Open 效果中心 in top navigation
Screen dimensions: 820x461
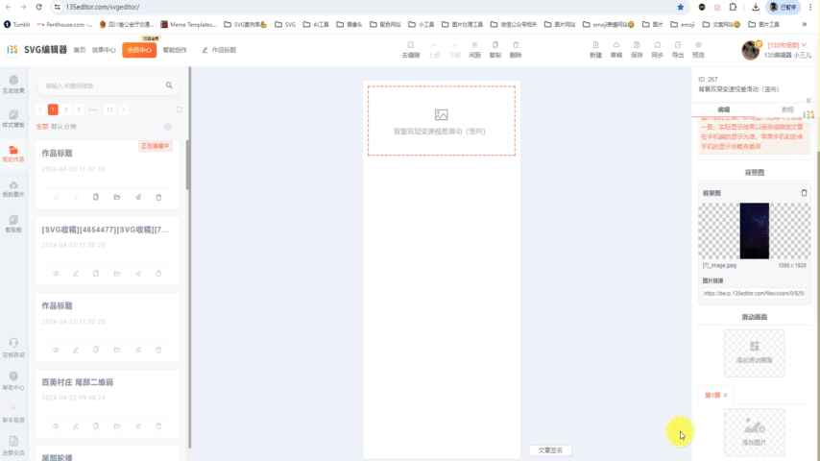[x=104, y=50]
